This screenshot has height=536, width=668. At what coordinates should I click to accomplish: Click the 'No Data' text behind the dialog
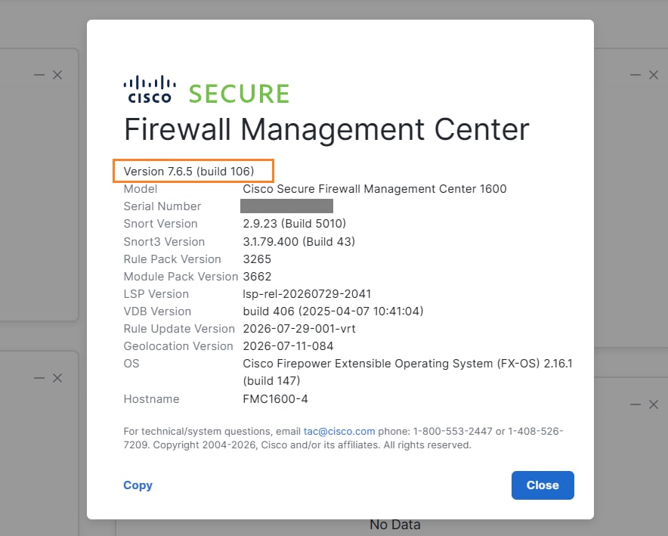[x=395, y=525]
